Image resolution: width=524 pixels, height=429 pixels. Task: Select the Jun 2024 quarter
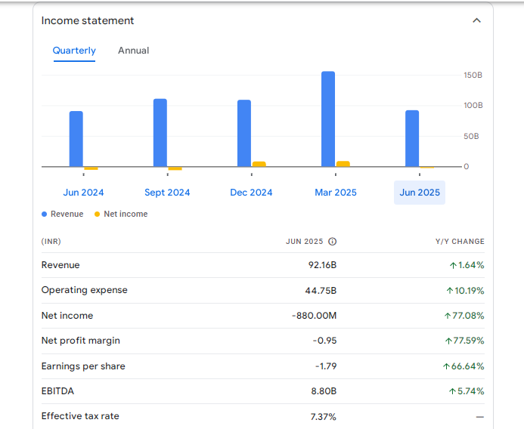[x=83, y=193]
